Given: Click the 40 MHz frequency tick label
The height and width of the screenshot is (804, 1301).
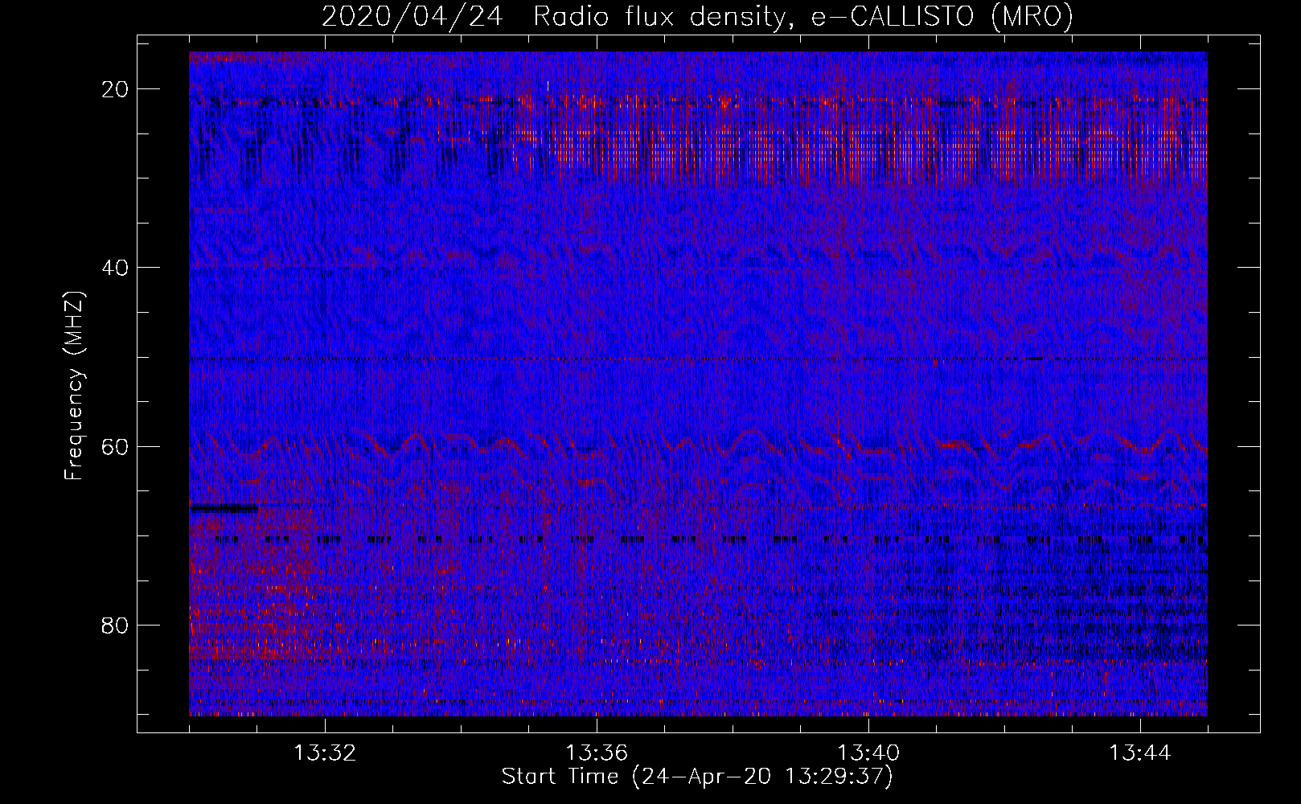Looking at the screenshot, I should pyautogui.click(x=115, y=268).
